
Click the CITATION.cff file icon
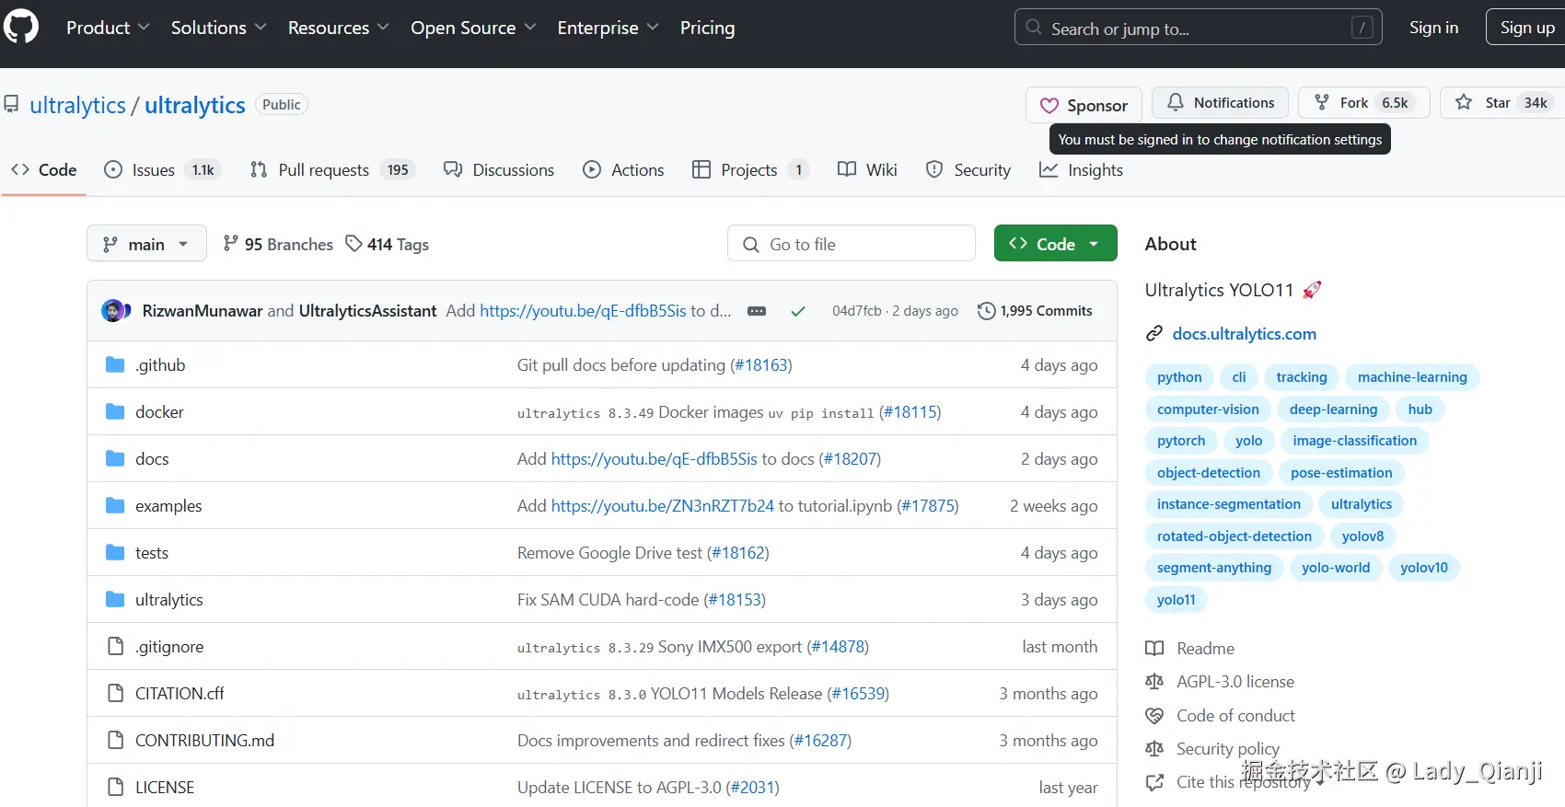pyautogui.click(x=115, y=694)
